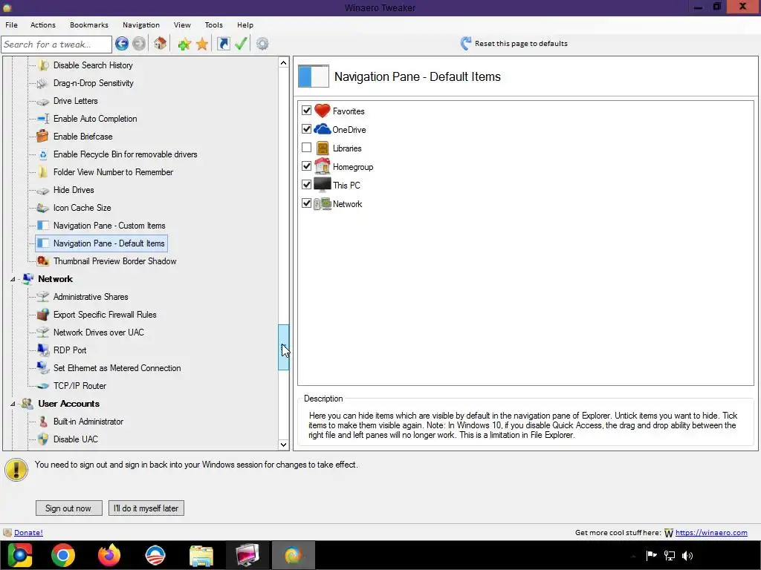Select Drag-n-Drop Sensitivity tweak

point(93,83)
